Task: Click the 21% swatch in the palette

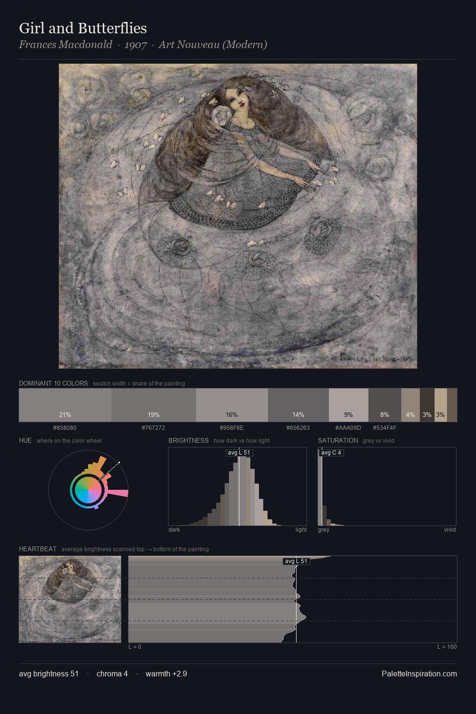Action: click(x=65, y=405)
